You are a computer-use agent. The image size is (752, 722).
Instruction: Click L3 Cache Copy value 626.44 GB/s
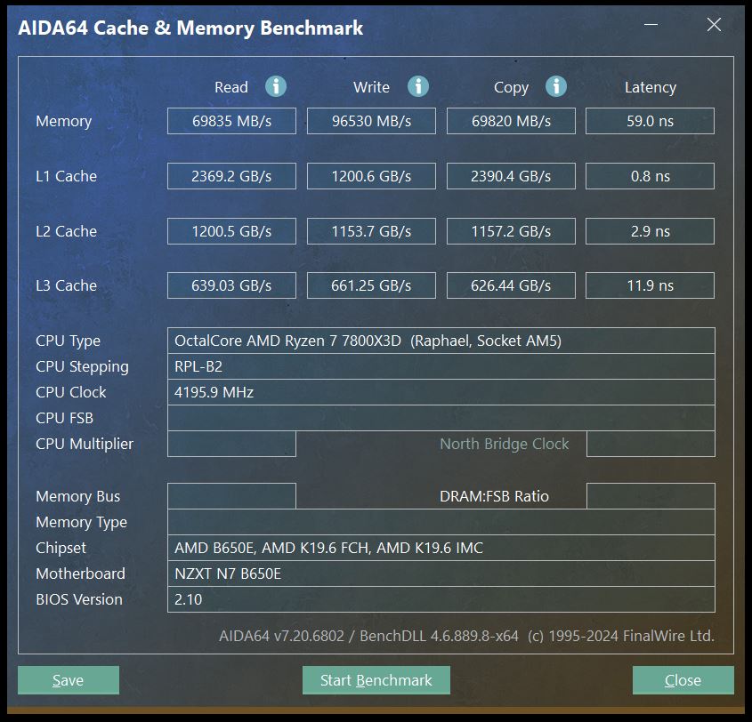(x=511, y=285)
